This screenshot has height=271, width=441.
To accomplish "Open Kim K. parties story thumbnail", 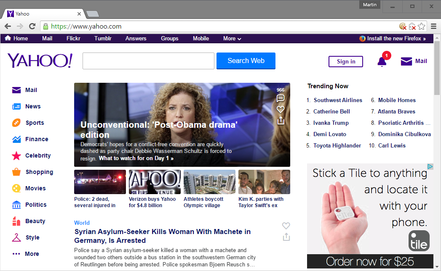I will pos(264,182).
